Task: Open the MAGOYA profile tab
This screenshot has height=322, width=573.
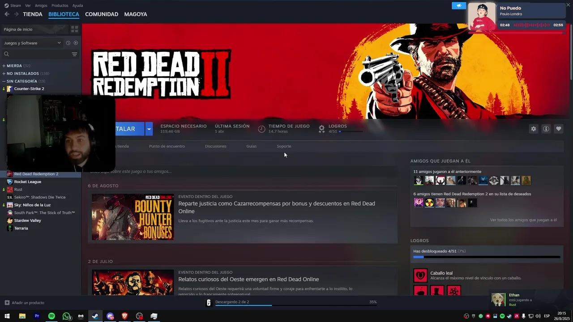Action: [x=136, y=14]
